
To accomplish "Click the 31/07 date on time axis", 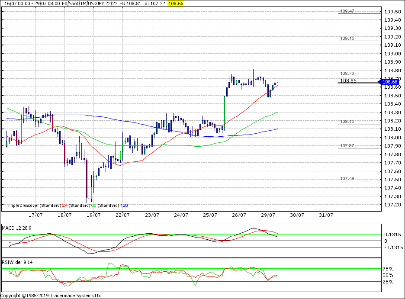I will coord(326,215).
